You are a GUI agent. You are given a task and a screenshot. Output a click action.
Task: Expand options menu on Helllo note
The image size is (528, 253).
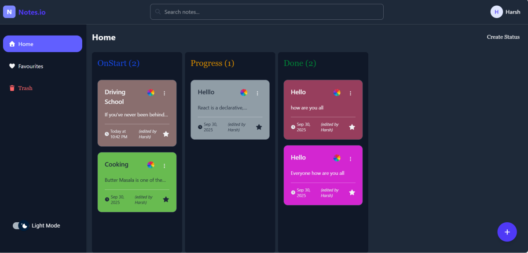(257, 93)
